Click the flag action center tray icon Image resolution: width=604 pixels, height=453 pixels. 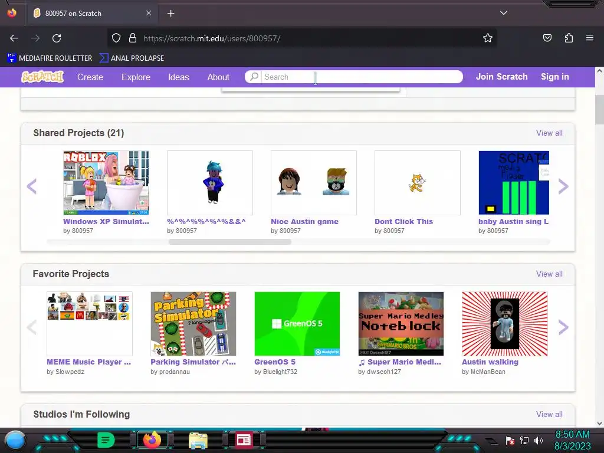coord(510,440)
